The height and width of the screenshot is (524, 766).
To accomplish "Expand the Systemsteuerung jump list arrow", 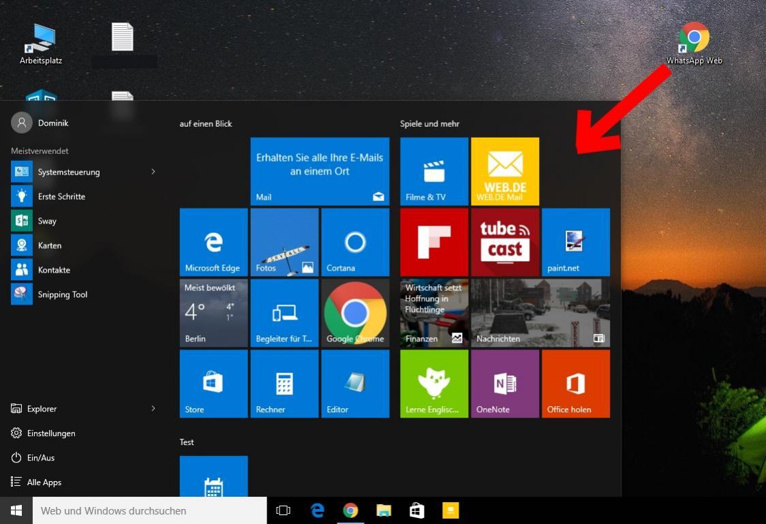I will 153,172.
